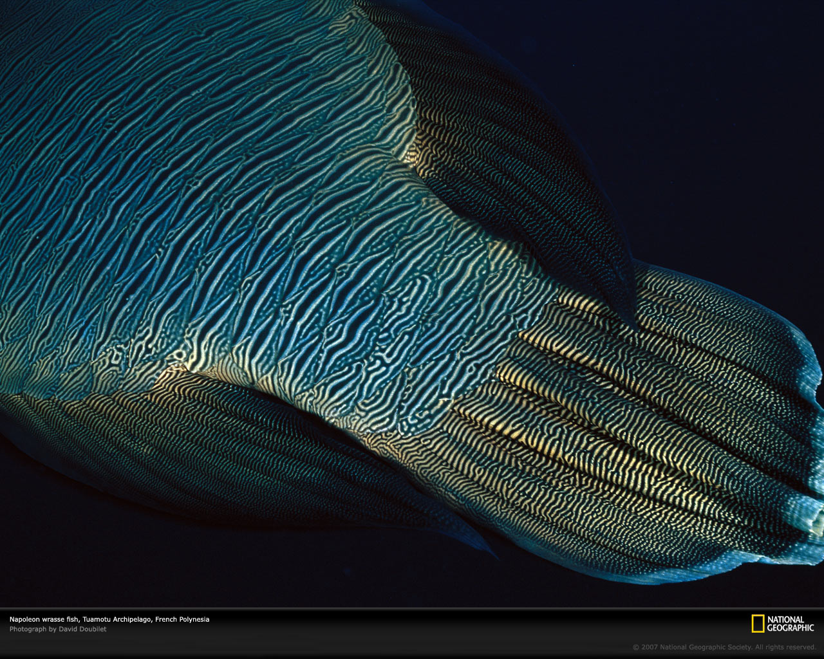The width and height of the screenshot is (824, 659).
Task: Click 'French Polynesia' in the caption
Action: pos(182,619)
